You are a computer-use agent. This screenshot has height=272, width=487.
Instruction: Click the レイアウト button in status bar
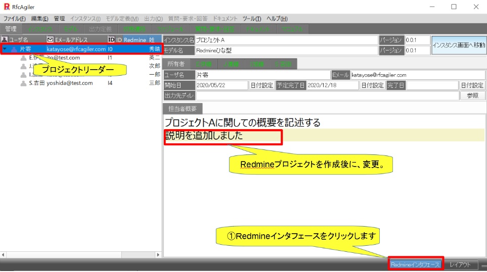tap(460, 264)
